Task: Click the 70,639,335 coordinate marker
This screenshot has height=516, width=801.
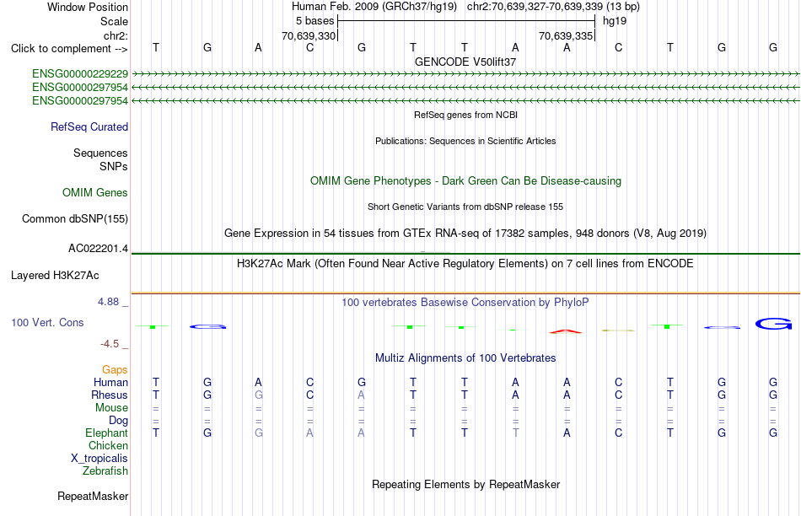Action: tap(566, 35)
